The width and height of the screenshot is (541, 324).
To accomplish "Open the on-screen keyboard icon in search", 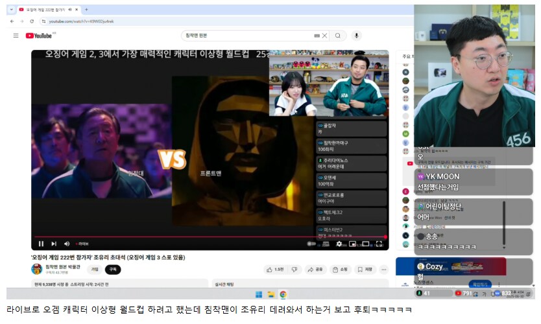I will 317,36.
